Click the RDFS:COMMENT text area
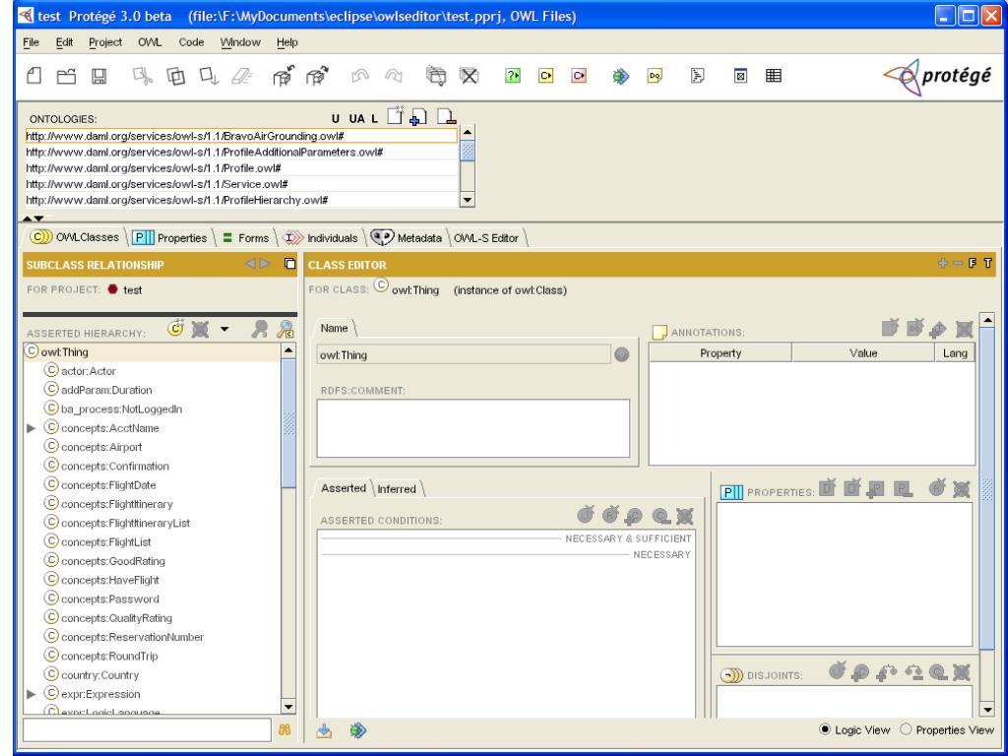Screen dimensions: 1008x756 [473, 428]
